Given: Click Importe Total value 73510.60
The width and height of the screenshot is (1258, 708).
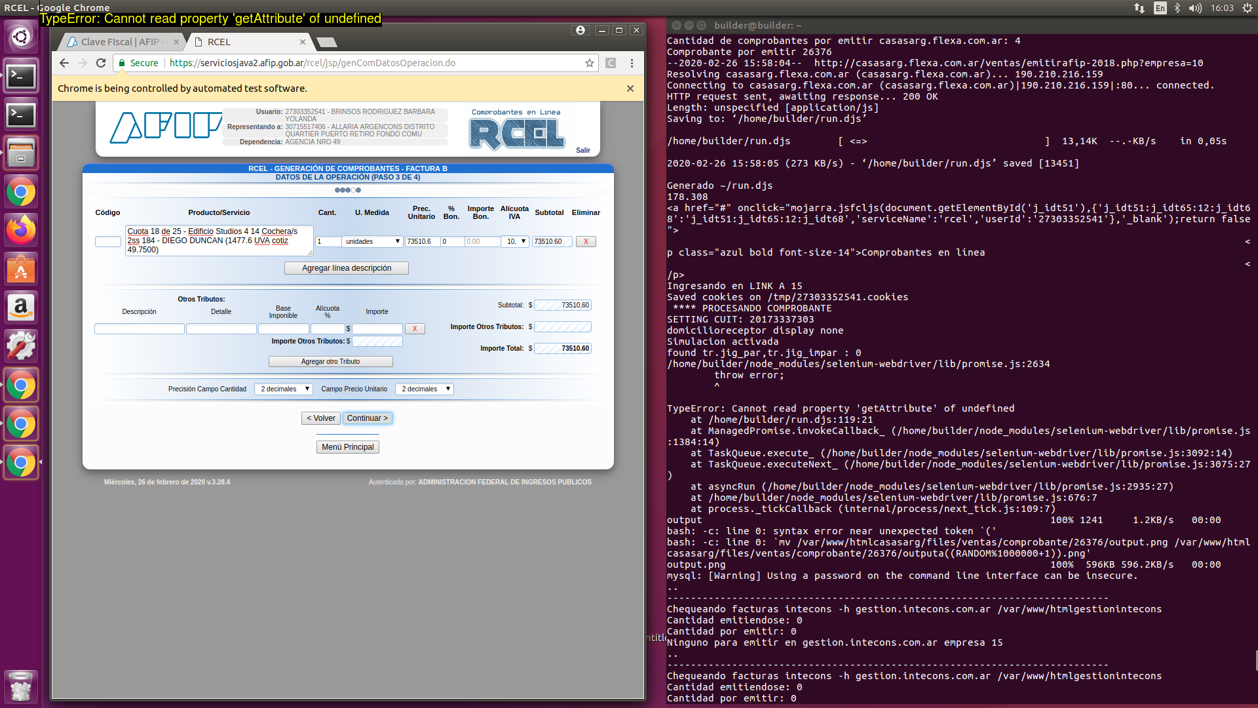Looking at the screenshot, I should tap(563, 348).
